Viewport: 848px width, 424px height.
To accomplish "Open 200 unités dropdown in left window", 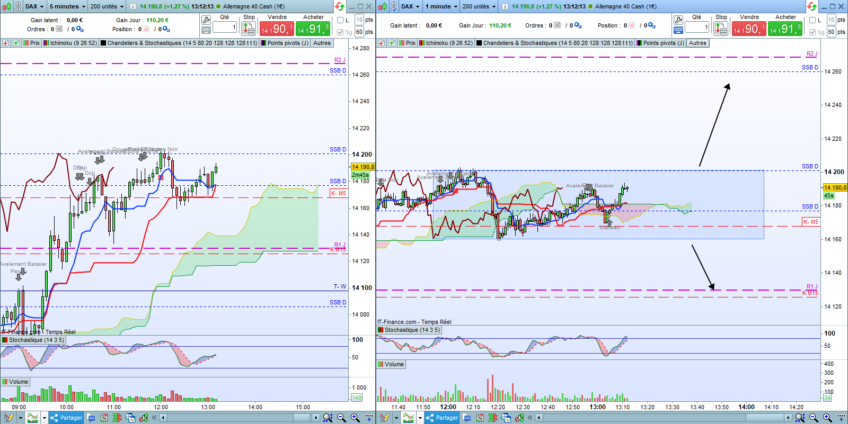I will (107, 6).
